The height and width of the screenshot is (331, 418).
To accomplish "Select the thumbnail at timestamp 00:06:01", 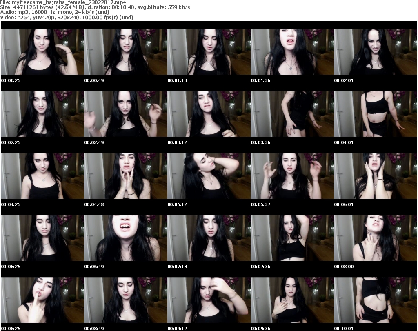I will (376, 176).
